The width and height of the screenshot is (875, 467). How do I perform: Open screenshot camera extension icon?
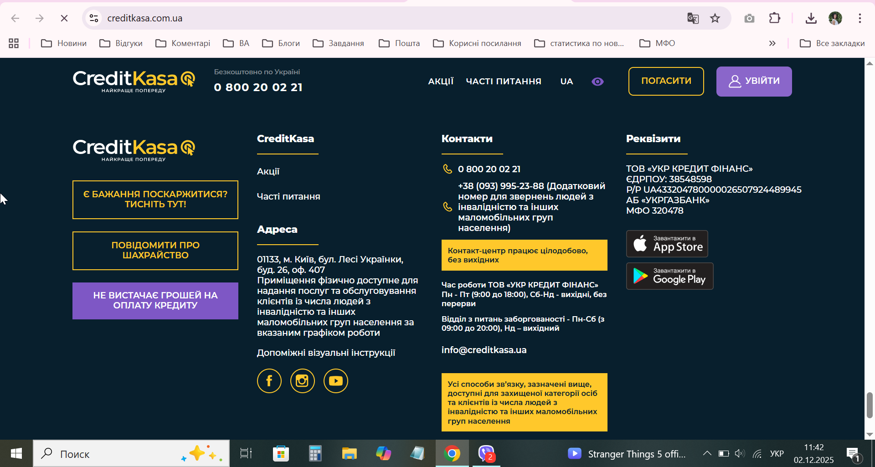click(749, 18)
